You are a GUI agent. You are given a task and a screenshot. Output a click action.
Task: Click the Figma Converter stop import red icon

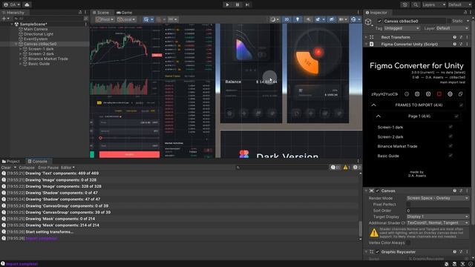point(439,94)
